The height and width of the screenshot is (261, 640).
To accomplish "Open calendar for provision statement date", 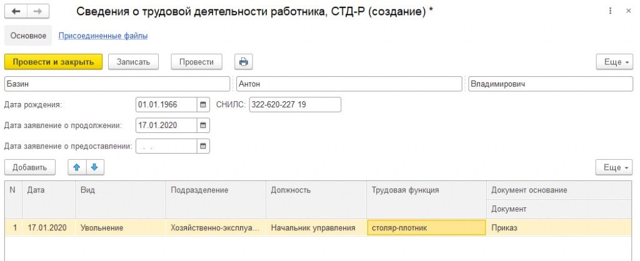I will point(202,146).
